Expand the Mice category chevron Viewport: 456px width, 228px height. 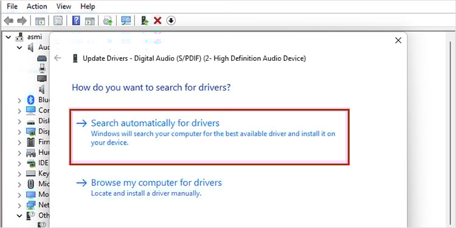(19, 184)
